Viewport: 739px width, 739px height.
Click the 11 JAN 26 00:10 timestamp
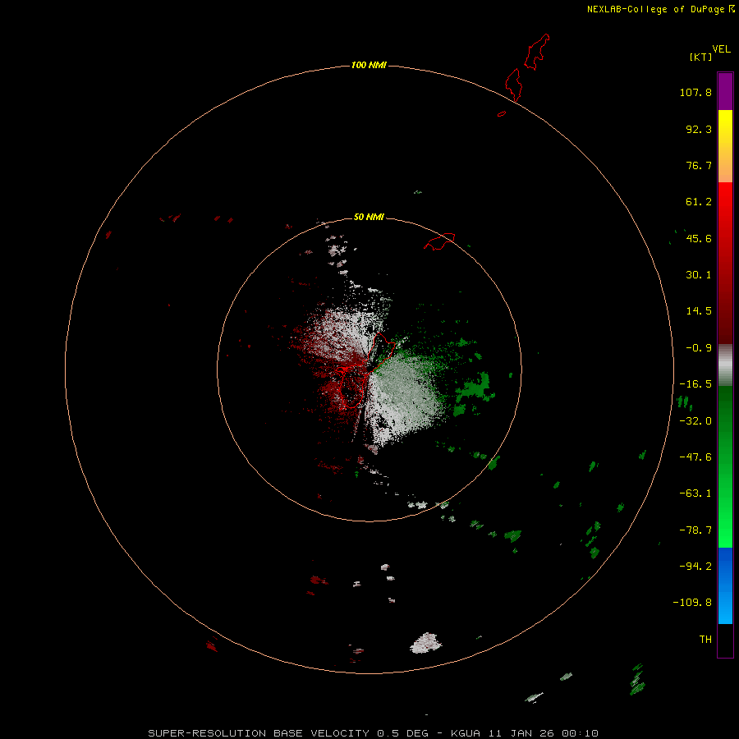pos(544,733)
